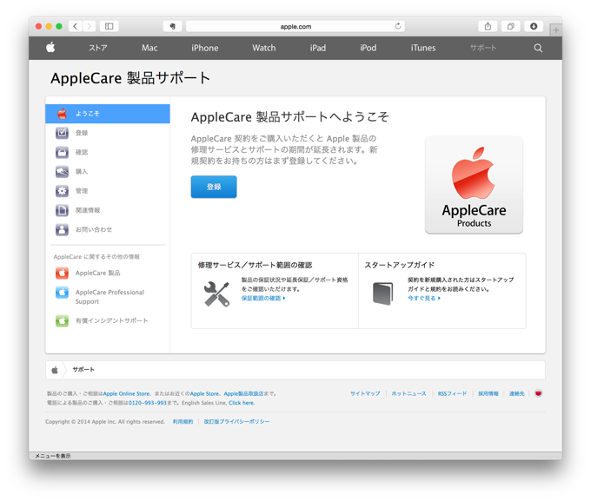Open the iTunes navigation item
The width and height of the screenshot is (591, 501).
point(423,48)
